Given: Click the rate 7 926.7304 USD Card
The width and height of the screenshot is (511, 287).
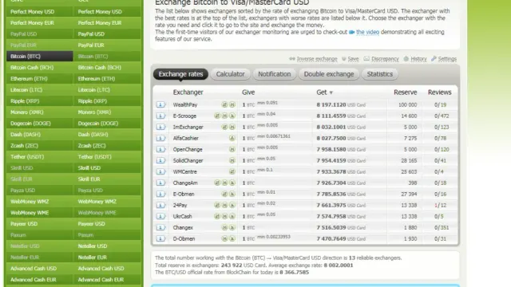Looking at the screenshot, I should tap(341, 183).
